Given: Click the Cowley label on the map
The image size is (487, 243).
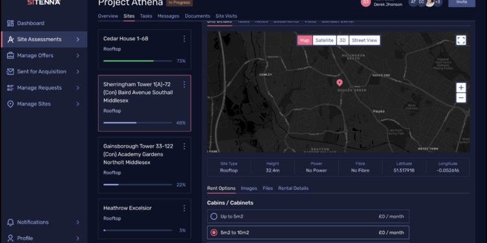Looking at the screenshot, I should (266, 75).
